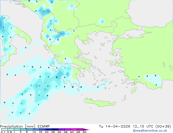The width and height of the screenshot is (173, 133).
Task: Click the 5–10 mm legend swatch
Action: 30,129
